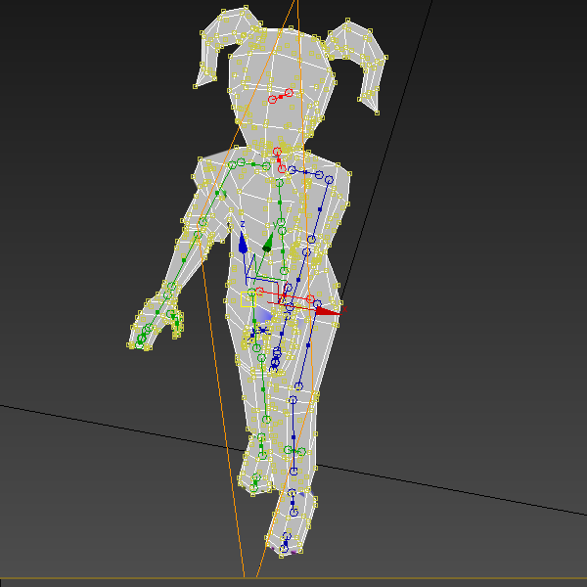Select the blue calf bone in the lower leg
The image size is (587, 587).
click(293, 436)
